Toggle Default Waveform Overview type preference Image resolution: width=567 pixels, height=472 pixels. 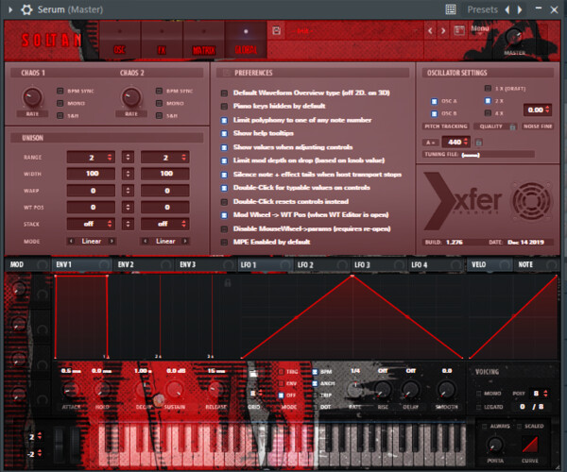coord(224,93)
